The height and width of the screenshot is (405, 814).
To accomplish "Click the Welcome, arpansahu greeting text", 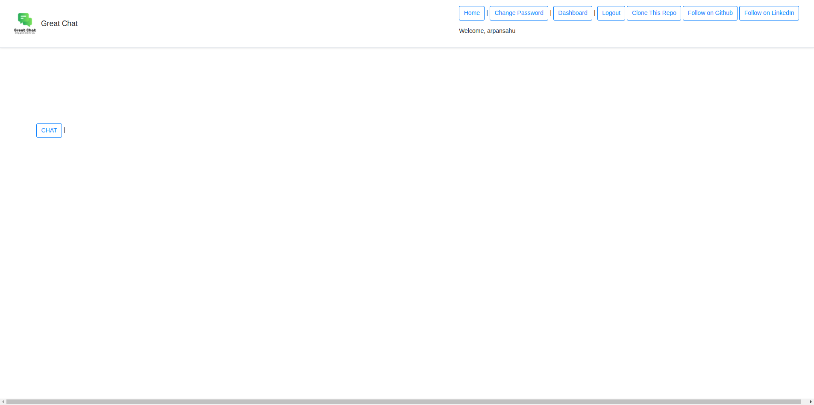I will tap(487, 31).
